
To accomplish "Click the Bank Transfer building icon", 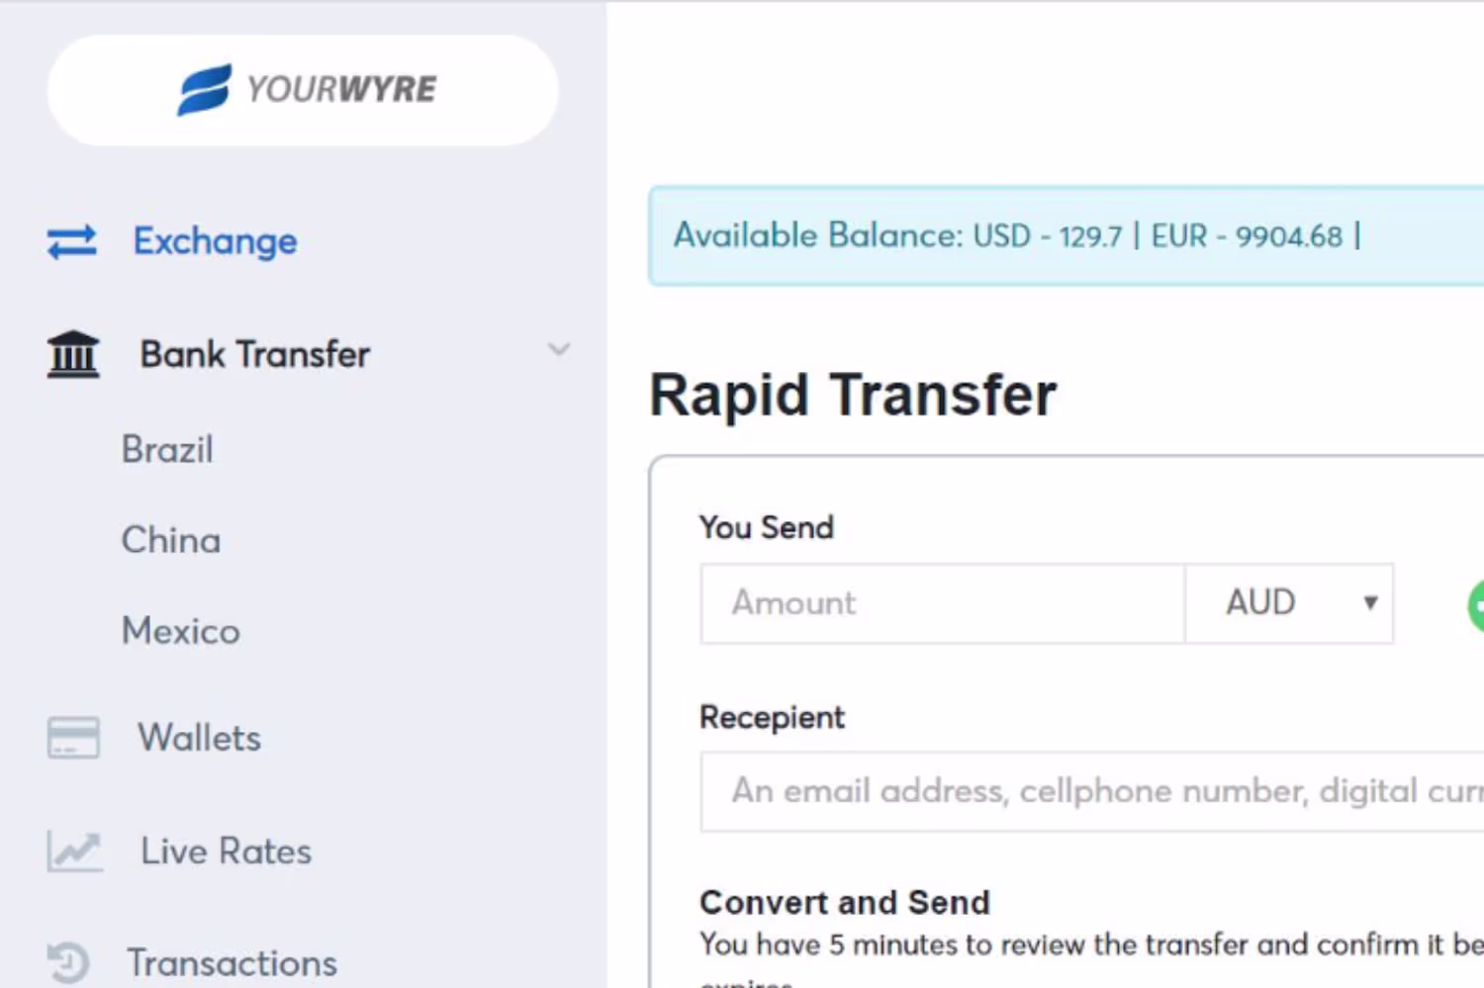I will [x=73, y=354].
